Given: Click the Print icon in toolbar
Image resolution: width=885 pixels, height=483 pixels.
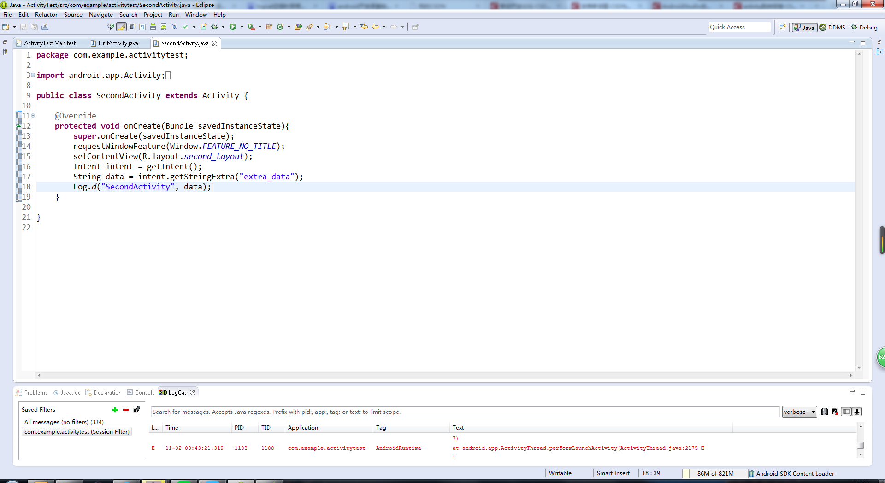Looking at the screenshot, I should pyautogui.click(x=45, y=27).
